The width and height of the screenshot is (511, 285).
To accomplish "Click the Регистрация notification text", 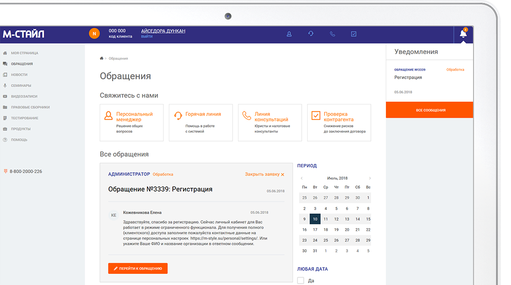I will point(408,77).
